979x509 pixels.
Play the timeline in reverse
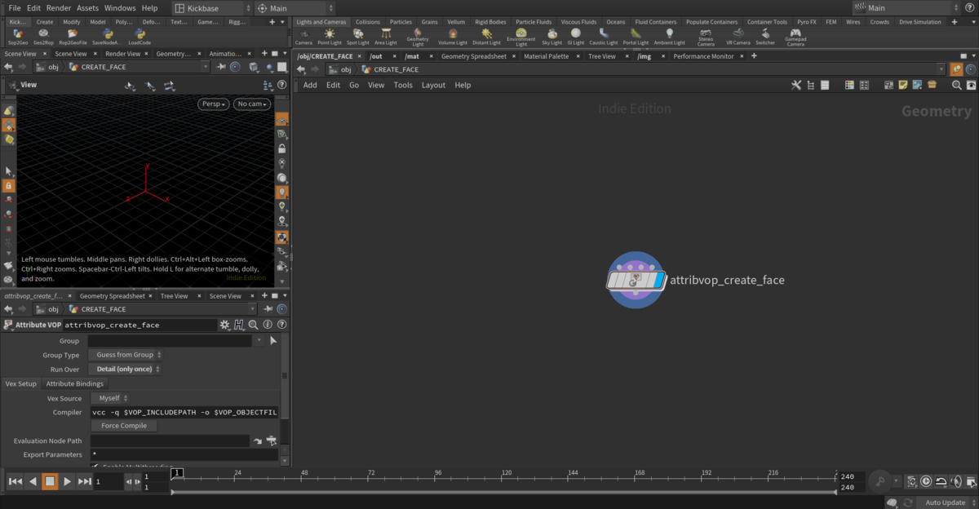tap(33, 481)
